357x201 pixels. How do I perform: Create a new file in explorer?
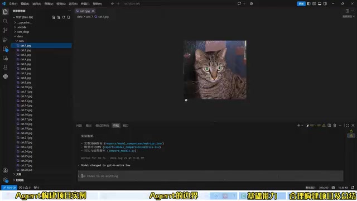click(x=54, y=17)
